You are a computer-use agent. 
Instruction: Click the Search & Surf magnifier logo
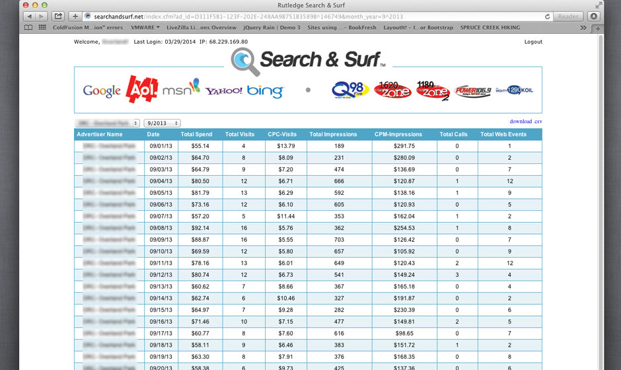(x=245, y=61)
